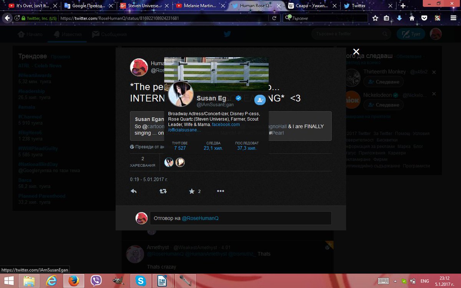
Task: Click the Planned Parenthood trend
Action: (x=42, y=196)
